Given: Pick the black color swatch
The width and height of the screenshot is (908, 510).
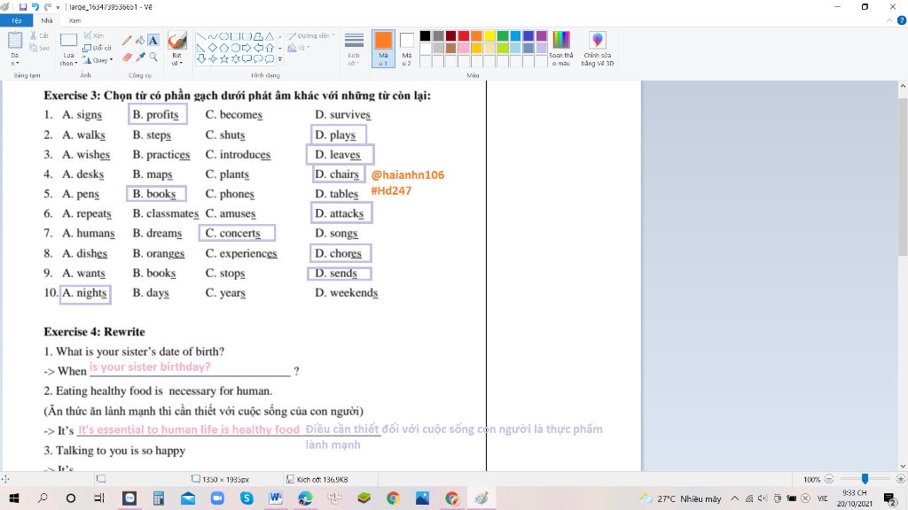Looking at the screenshot, I should tap(425, 35).
